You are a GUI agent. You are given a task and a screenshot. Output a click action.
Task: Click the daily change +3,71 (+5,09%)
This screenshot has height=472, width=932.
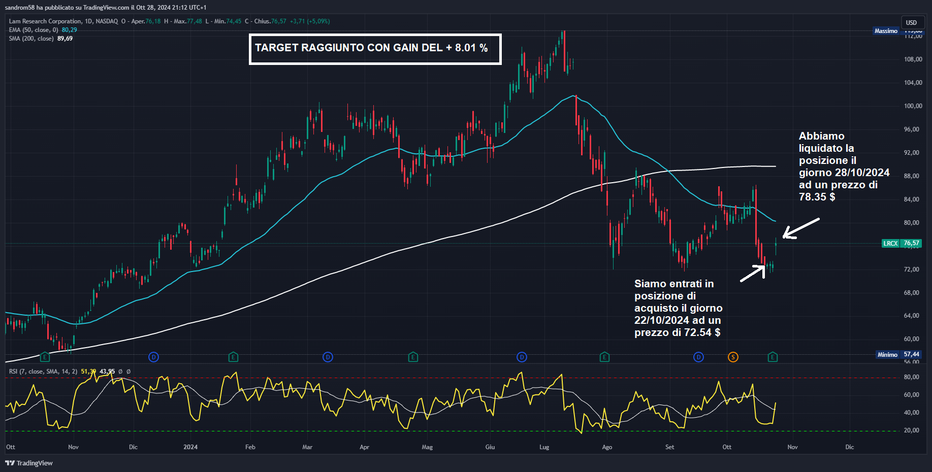click(x=310, y=21)
